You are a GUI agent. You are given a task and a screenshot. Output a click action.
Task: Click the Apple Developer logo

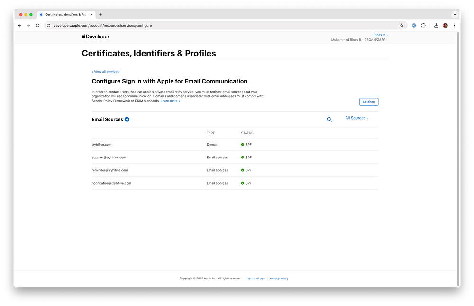(x=96, y=37)
